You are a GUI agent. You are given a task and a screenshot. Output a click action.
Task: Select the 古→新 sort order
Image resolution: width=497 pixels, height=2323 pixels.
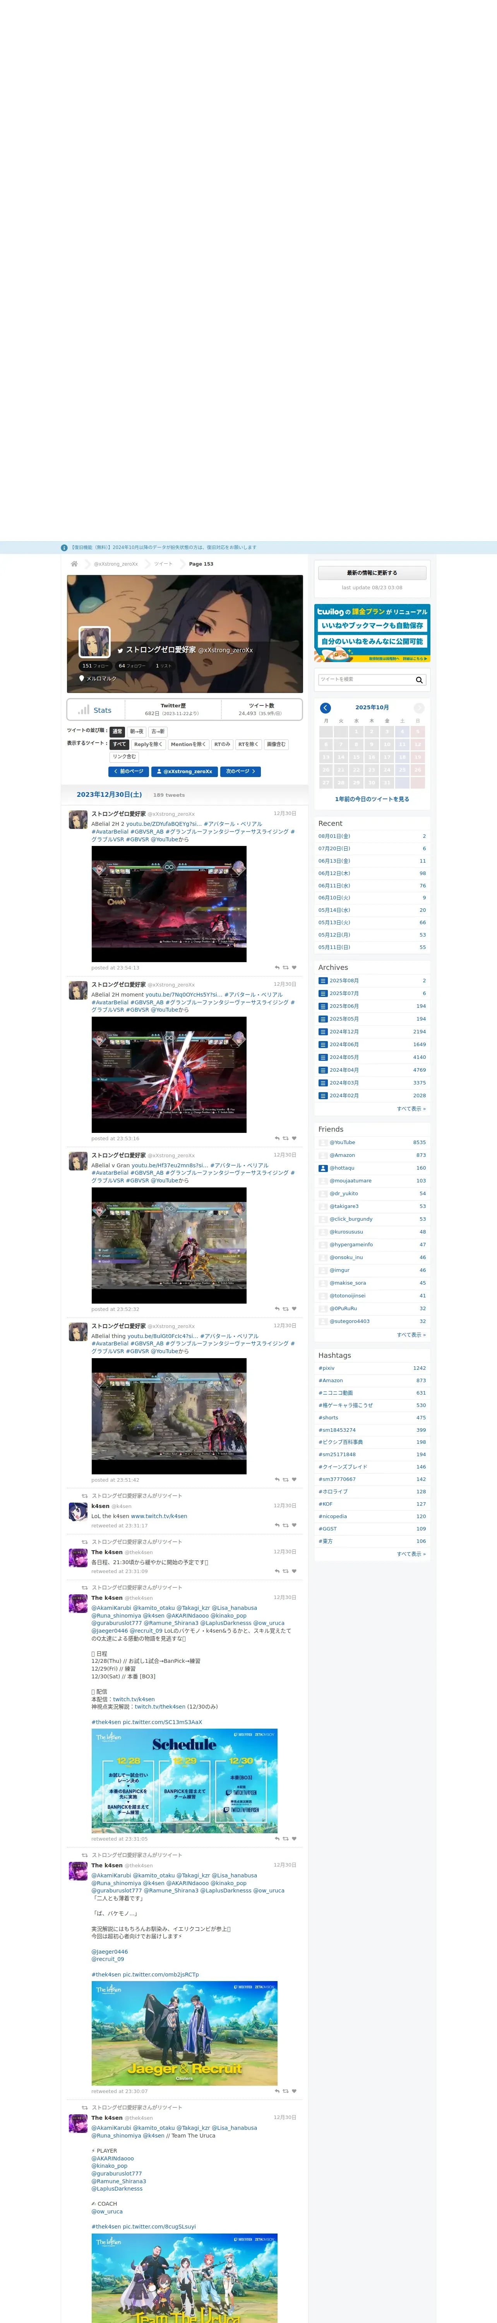(x=158, y=731)
